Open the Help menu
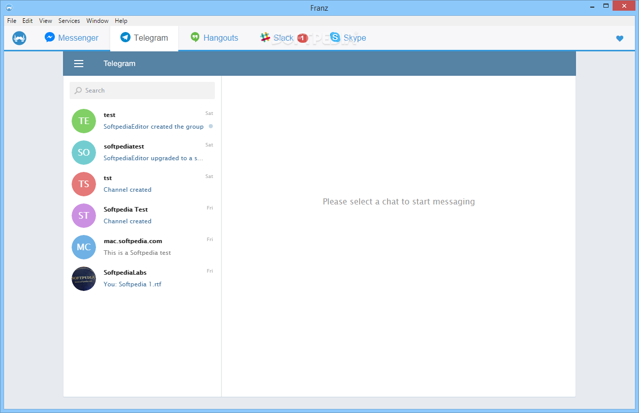This screenshot has height=413, width=639. 121,21
